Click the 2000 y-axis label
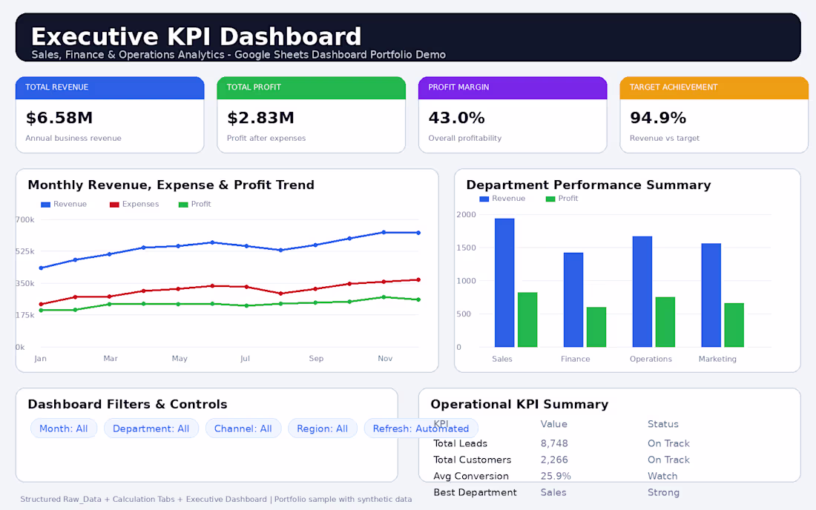Viewport: 816px width, 510px height. click(x=466, y=215)
